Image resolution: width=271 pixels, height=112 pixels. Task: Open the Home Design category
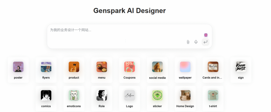point(185,99)
